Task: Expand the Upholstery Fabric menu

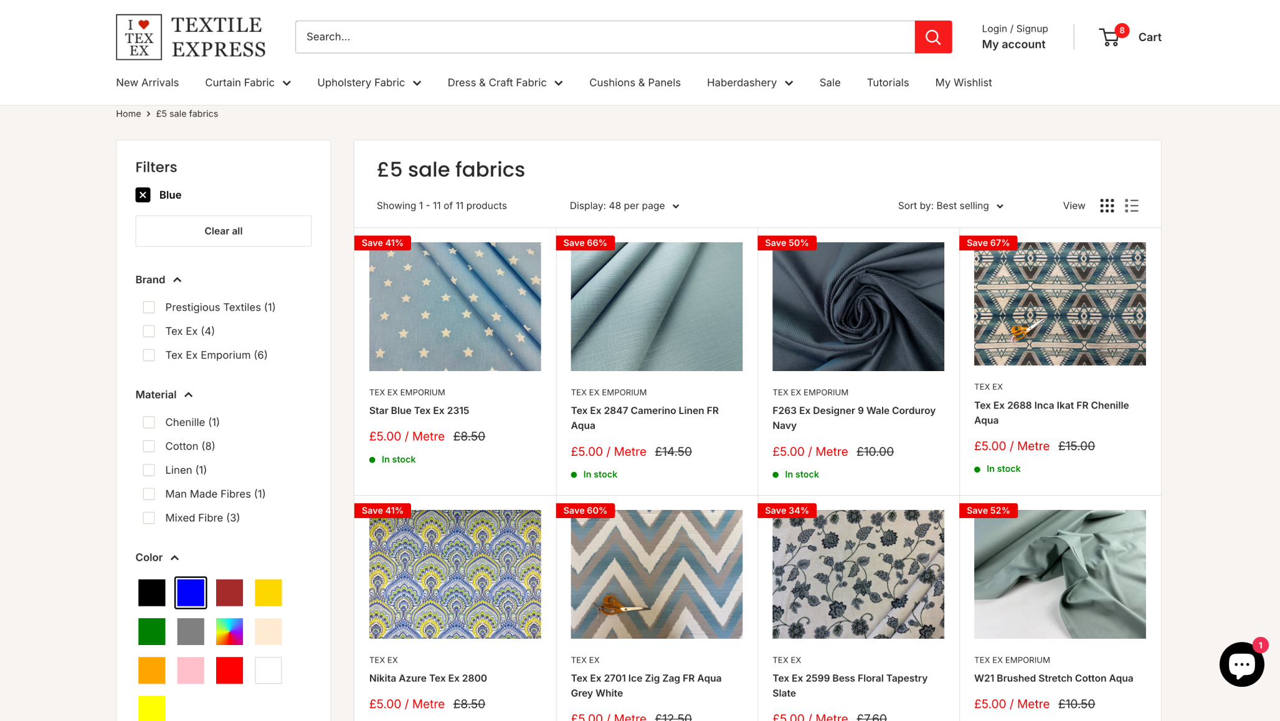Action: point(369,83)
